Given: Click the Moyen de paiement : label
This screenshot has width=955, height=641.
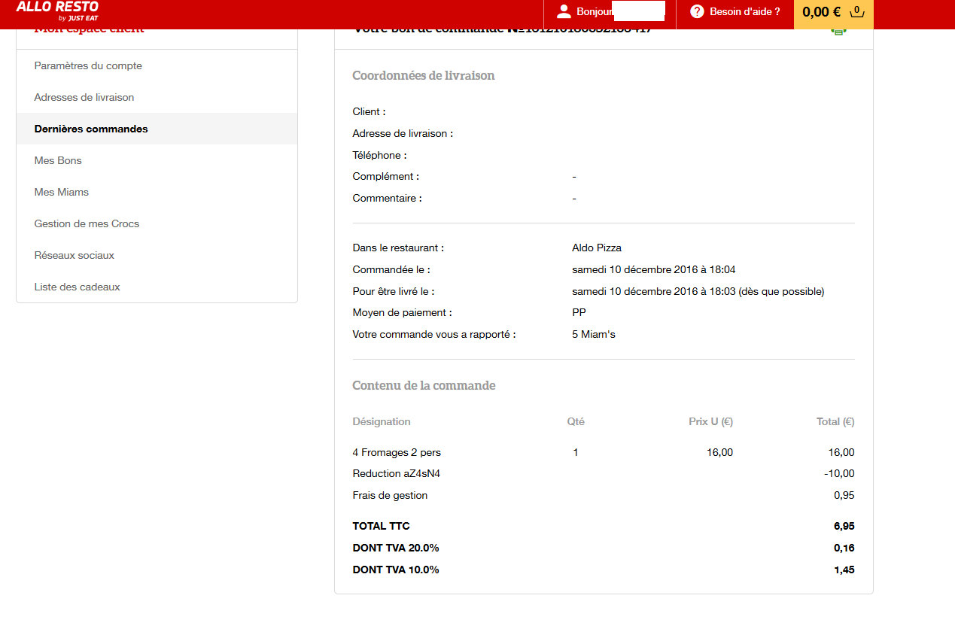Looking at the screenshot, I should click(x=403, y=313).
